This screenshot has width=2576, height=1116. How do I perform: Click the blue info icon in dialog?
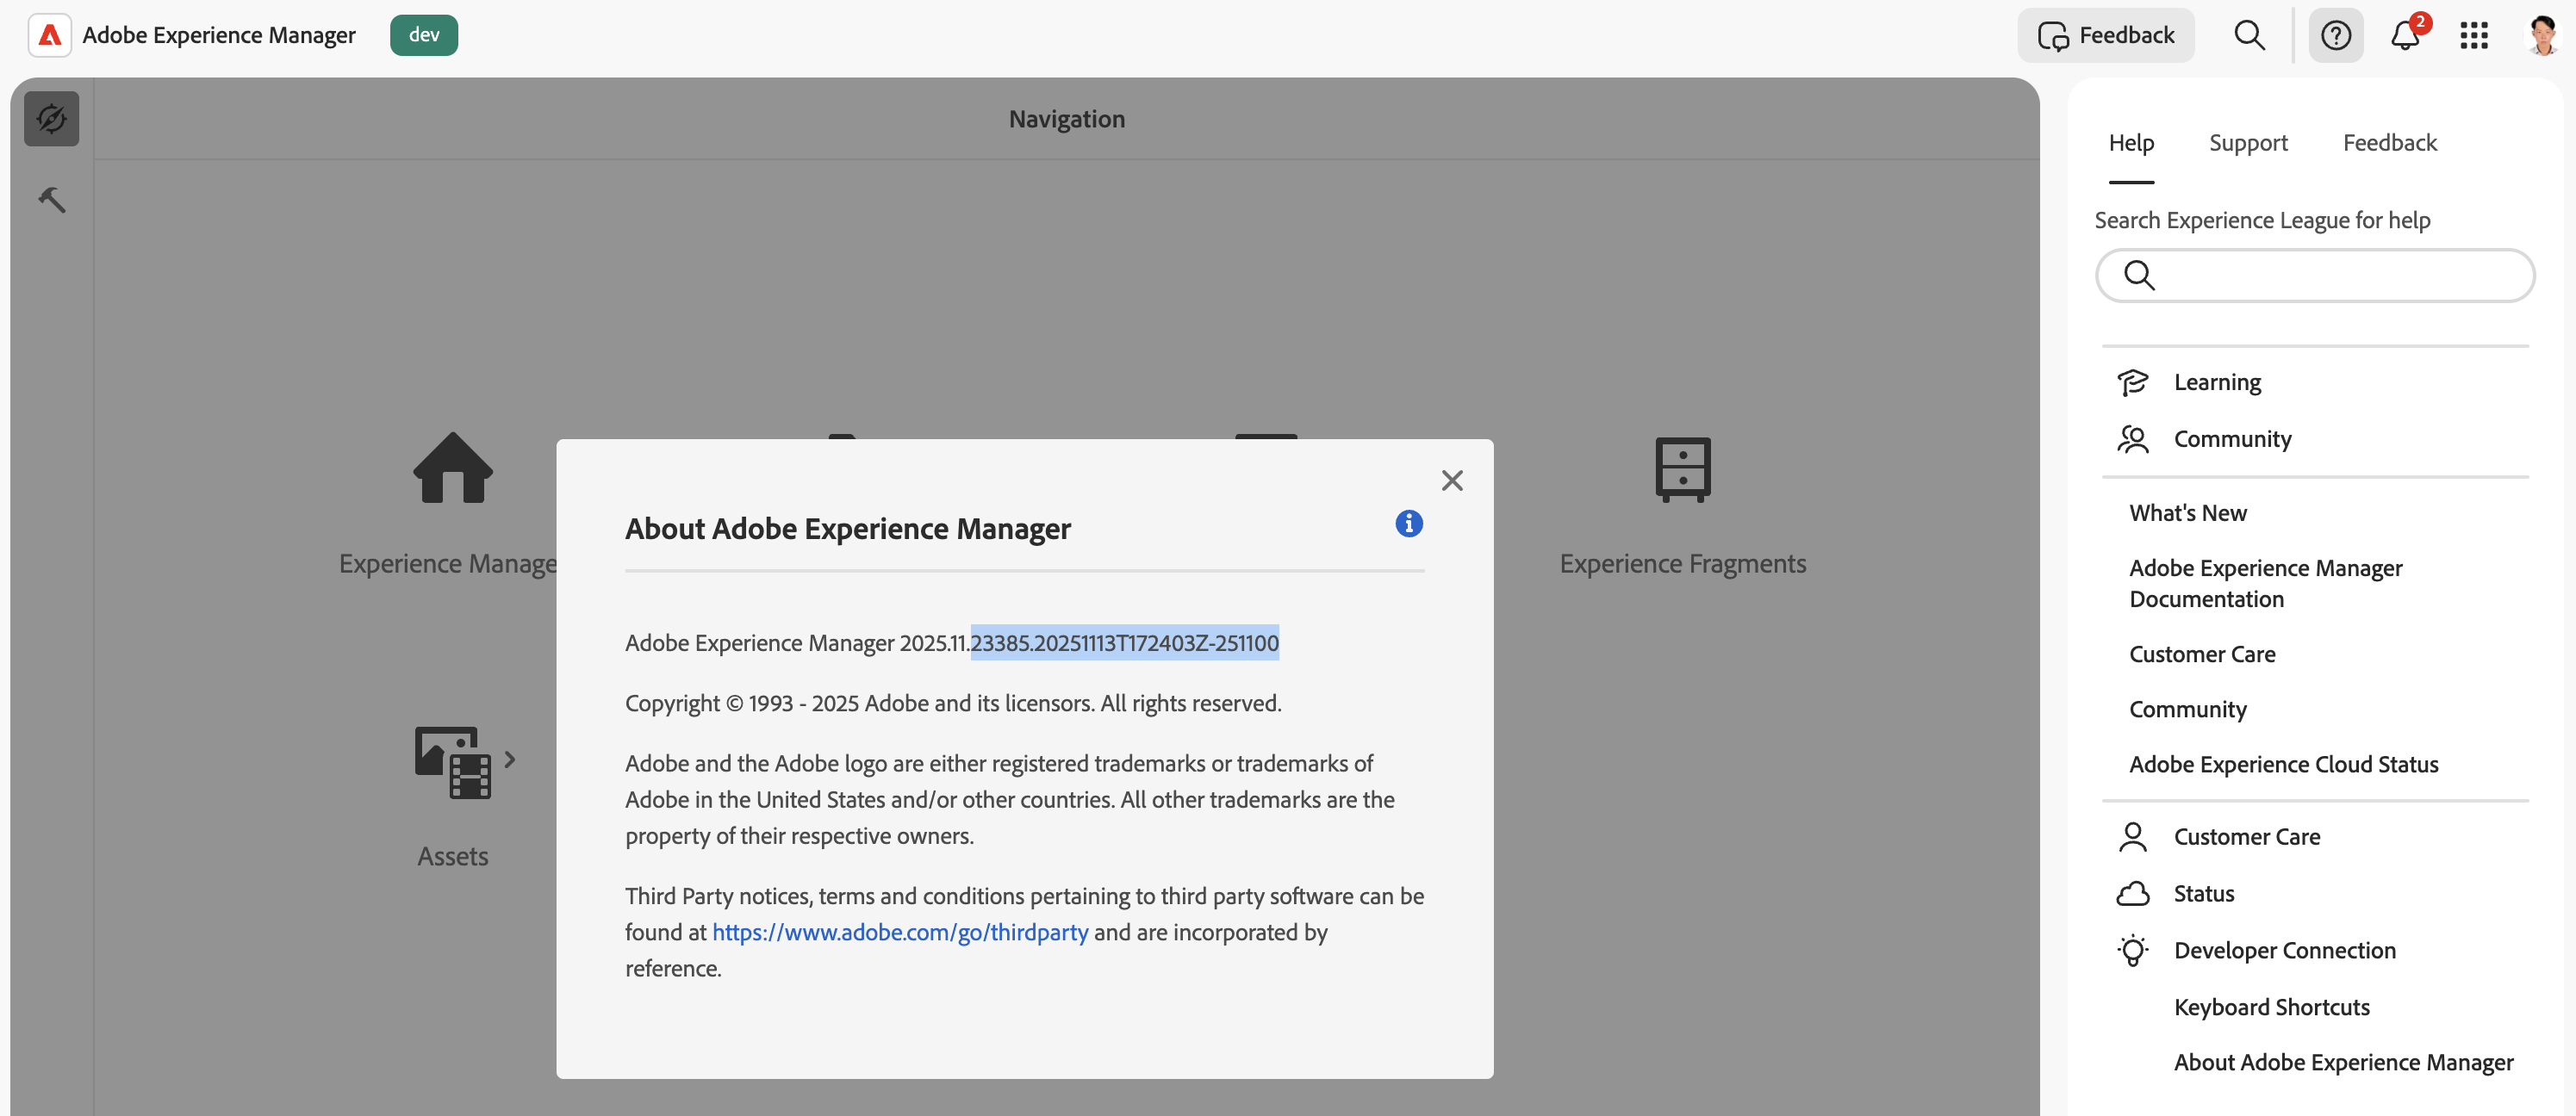coord(1408,523)
